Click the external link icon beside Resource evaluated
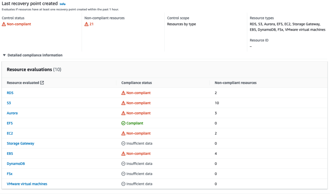Image resolution: width=331 pixels, height=195 pixels. [x=41, y=82]
